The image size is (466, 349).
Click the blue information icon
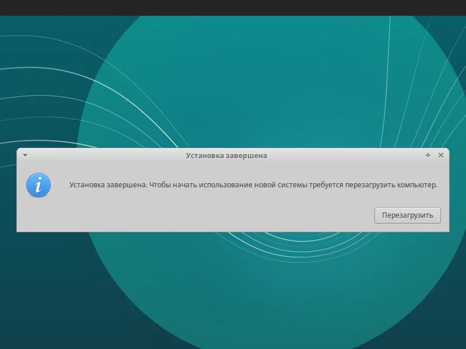pyautogui.click(x=38, y=185)
